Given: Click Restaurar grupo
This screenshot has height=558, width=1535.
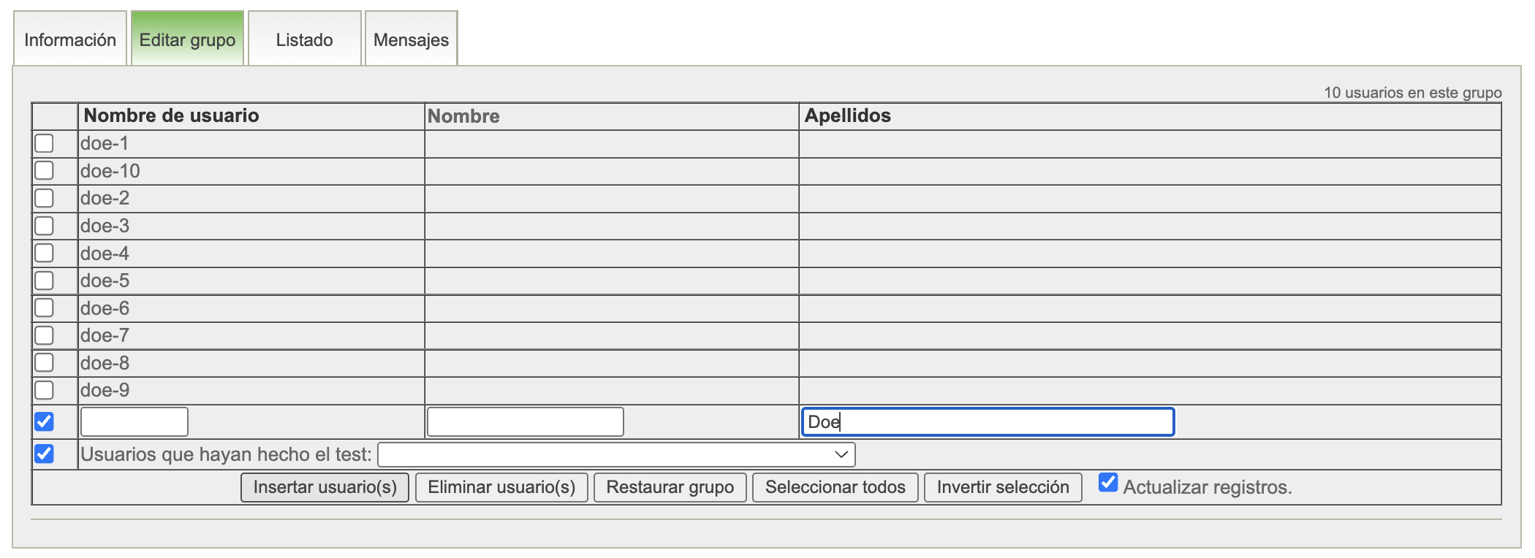Looking at the screenshot, I should tap(670, 487).
